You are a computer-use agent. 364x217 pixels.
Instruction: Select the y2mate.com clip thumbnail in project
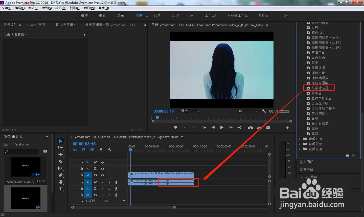26,167
